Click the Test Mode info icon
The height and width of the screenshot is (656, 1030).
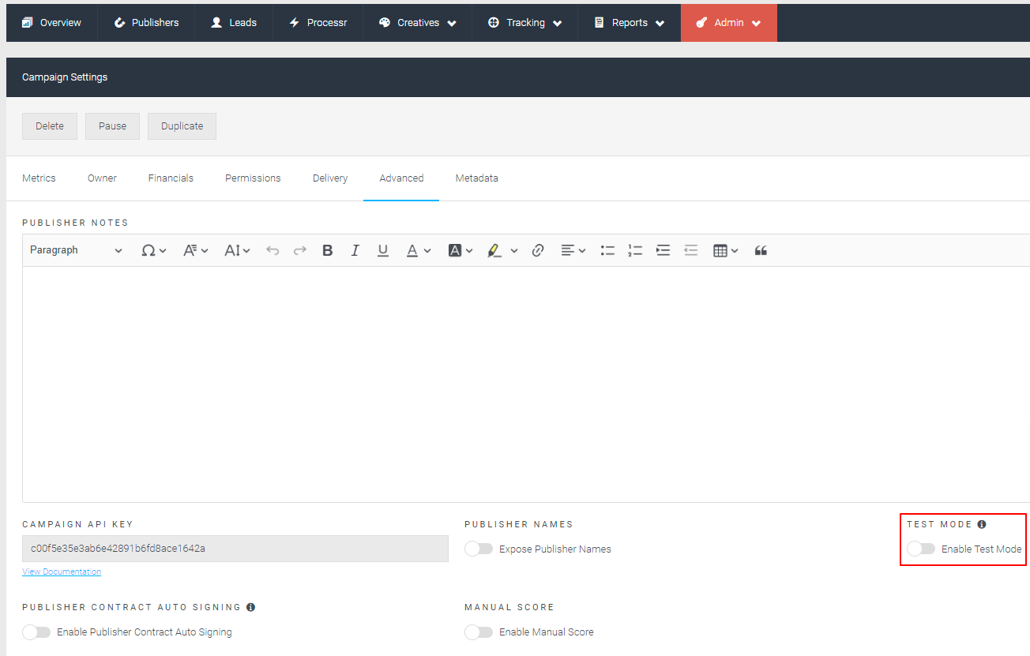tap(982, 524)
